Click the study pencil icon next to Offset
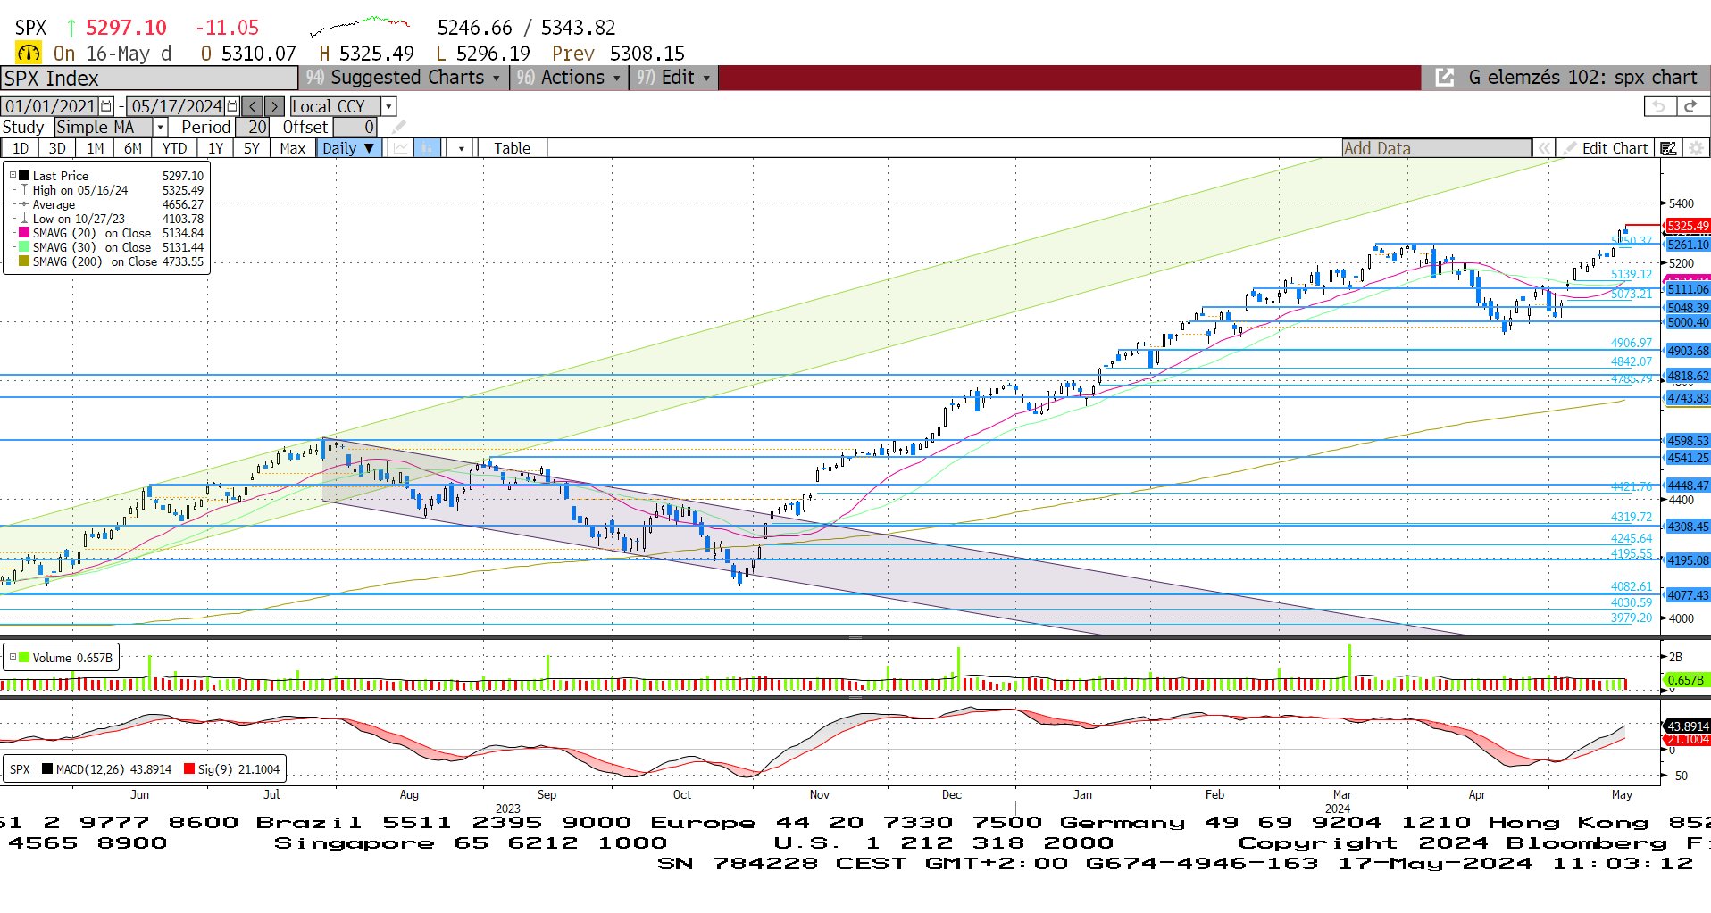 398,127
